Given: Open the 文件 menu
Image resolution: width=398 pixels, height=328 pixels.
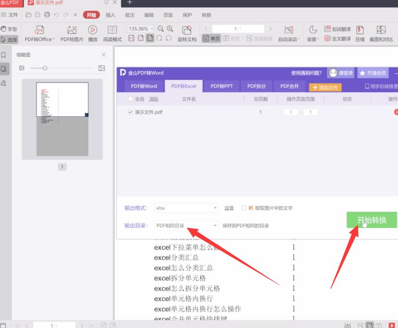Looking at the screenshot, I should click(9, 15).
